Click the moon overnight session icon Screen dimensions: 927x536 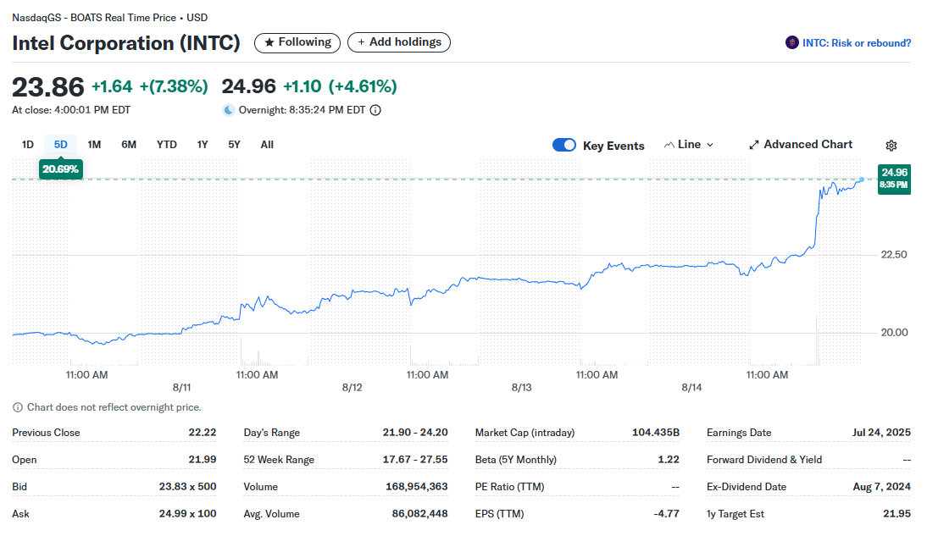pos(228,110)
